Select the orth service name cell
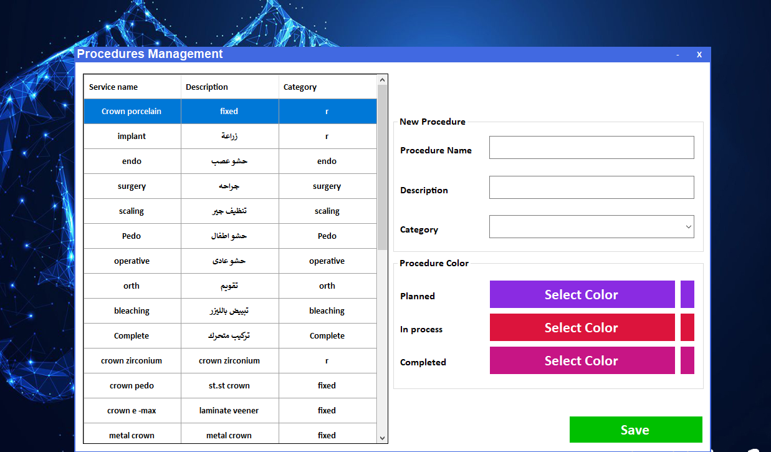771x452 pixels. (x=132, y=286)
